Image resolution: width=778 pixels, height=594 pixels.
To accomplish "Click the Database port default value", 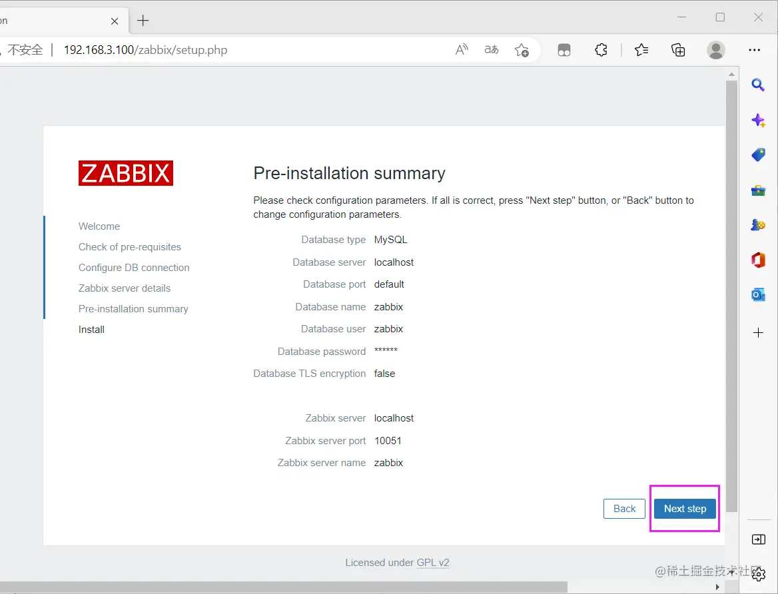I will pos(389,284).
